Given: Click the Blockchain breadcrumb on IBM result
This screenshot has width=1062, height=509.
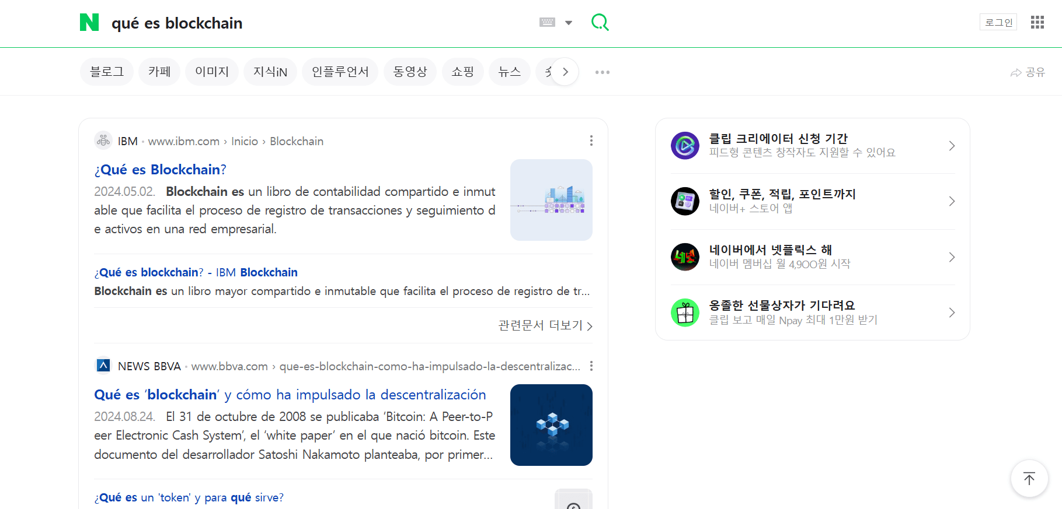Looking at the screenshot, I should [x=297, y=141].
